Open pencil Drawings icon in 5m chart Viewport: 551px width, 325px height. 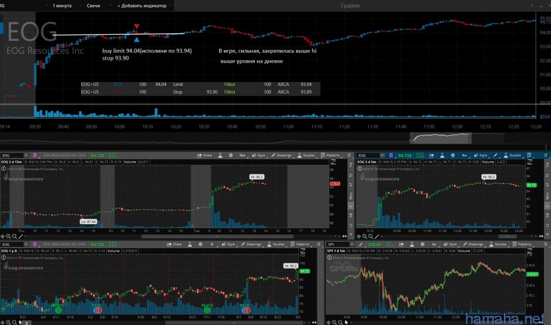(x=495, y=155)
